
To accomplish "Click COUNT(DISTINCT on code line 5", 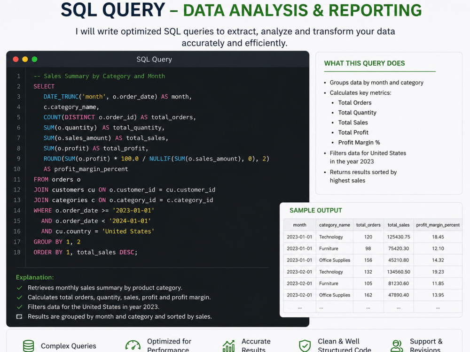I will 69,117.
